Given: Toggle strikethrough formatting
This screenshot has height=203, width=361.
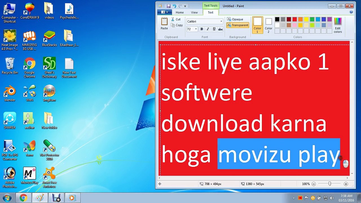Looking at the screenshot, I should pyautogui.click(x=220, y=29).
